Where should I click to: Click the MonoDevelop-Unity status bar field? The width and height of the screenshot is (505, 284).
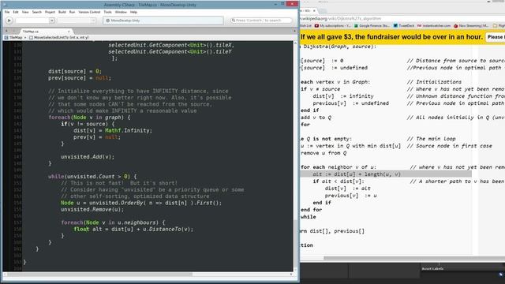[x=163, y=21]
